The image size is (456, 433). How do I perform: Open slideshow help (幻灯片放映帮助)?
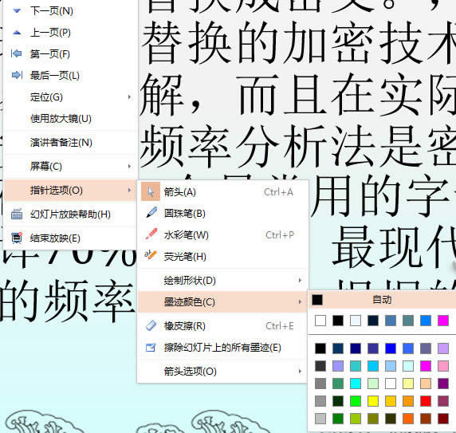(x=70, y=215)
